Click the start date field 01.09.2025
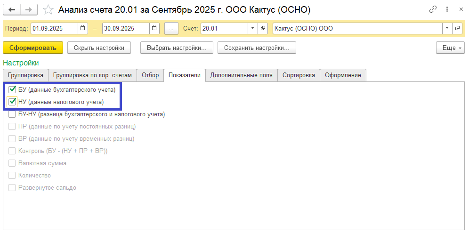 (x=55, y=28)
